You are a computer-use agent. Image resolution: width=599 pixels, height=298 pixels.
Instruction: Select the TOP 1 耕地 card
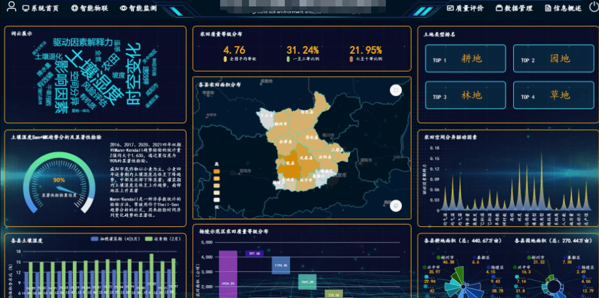(x=465, y=58)
